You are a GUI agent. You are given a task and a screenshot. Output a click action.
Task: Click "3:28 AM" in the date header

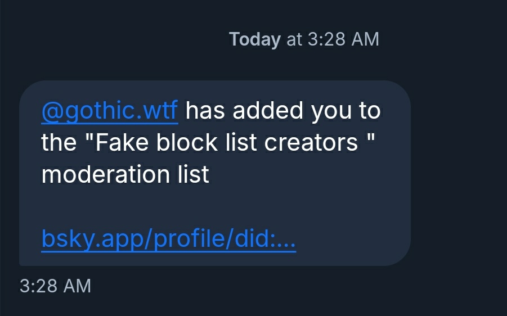click(x=343, y=39)
